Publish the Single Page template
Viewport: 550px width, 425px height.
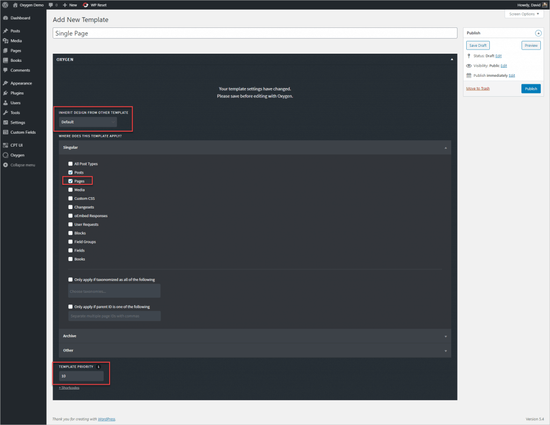pos(531,89)
